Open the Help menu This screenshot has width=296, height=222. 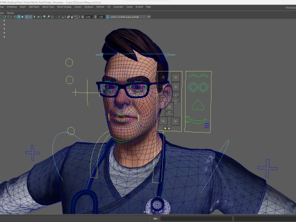point(149,7)
